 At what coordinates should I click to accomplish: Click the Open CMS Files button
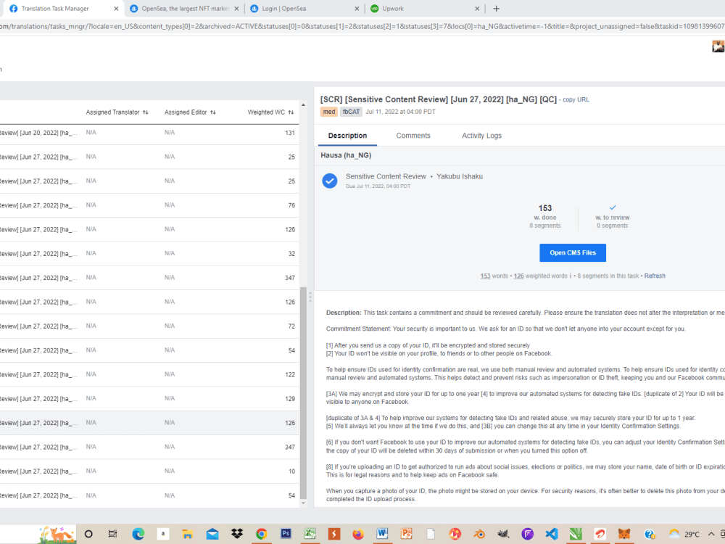tap(573, 252)
